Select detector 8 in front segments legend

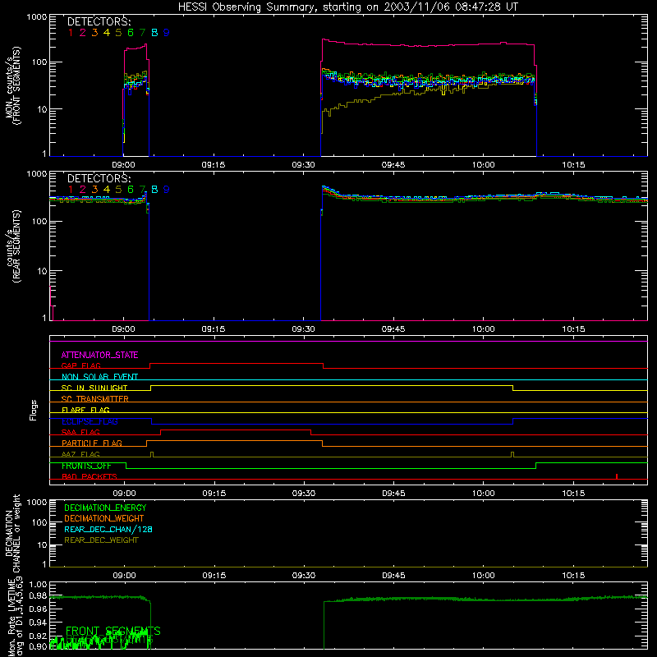pyautogui.click(x=154, y=33)
